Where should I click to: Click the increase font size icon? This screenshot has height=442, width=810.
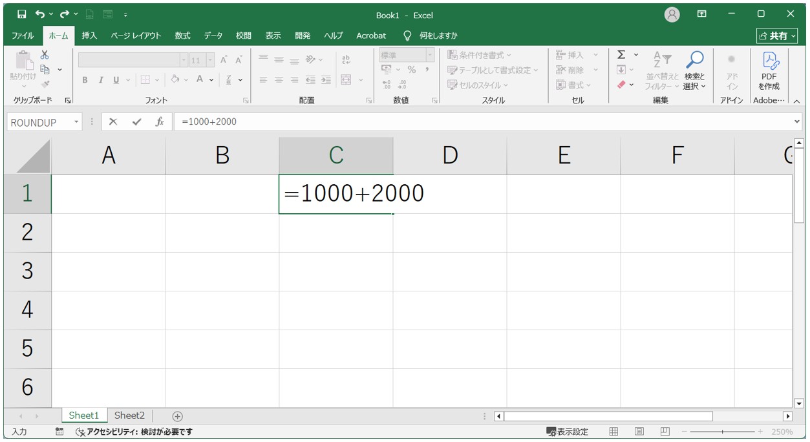[x=224, y=60]
